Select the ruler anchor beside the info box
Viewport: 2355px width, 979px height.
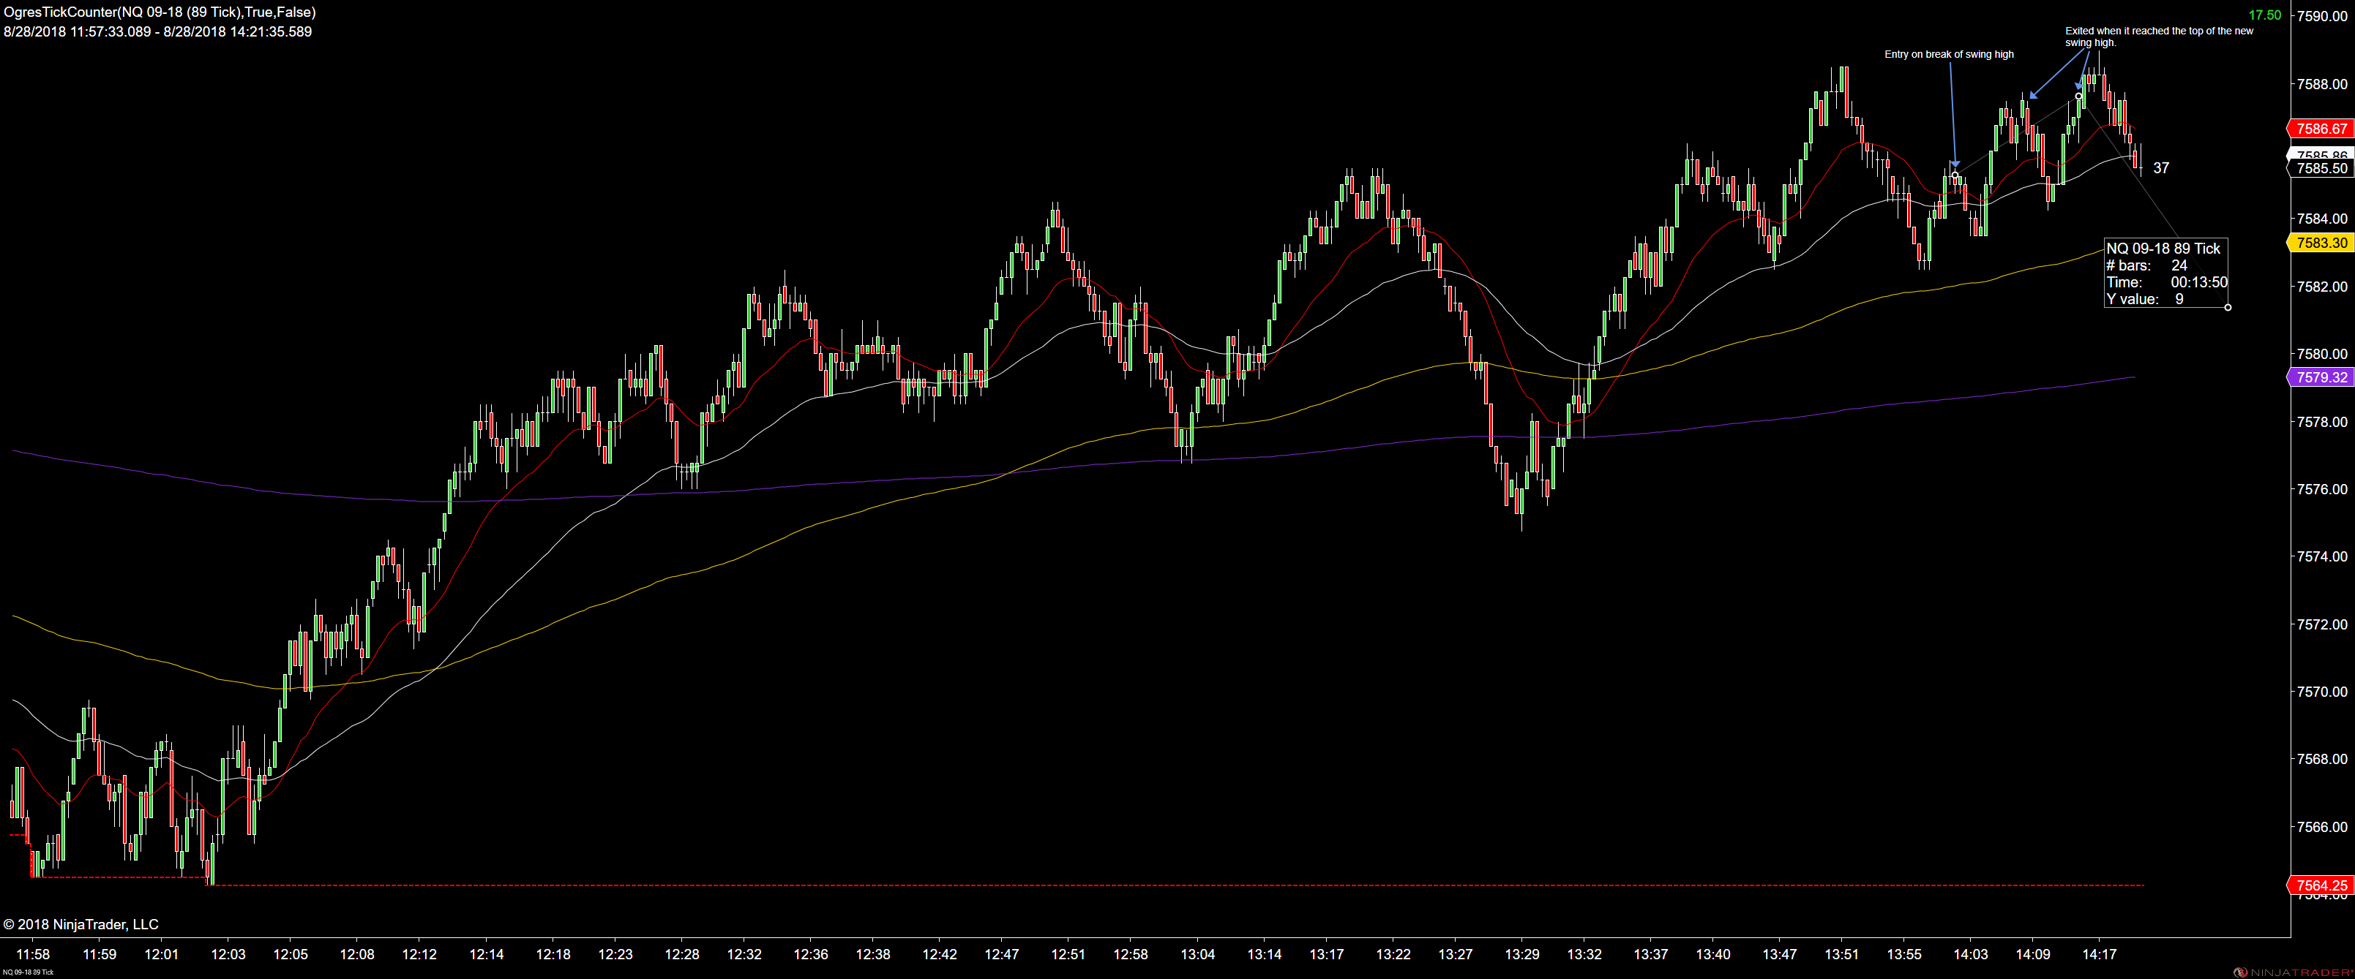point(2227,307)
